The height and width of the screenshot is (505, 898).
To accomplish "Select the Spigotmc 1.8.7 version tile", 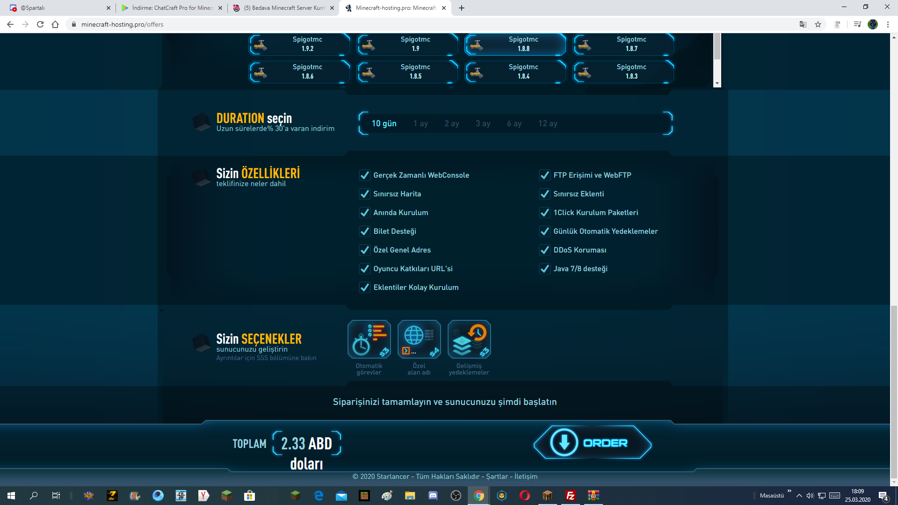I will pyautogui.click(x=623, y=44).
